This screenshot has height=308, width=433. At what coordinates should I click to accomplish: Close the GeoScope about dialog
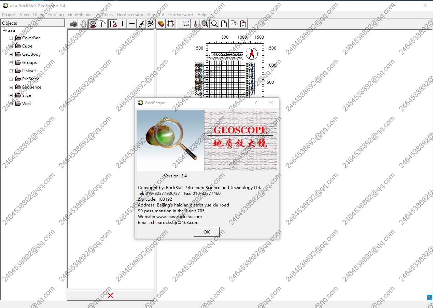point(271,103)
